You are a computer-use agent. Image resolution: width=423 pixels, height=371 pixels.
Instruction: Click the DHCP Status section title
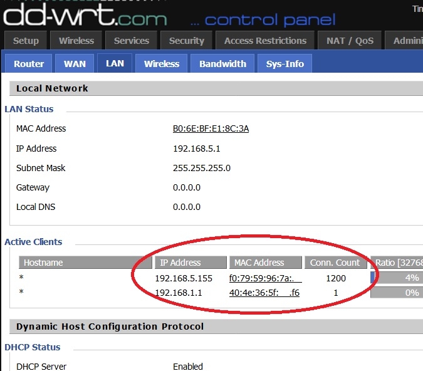point(33,347)
